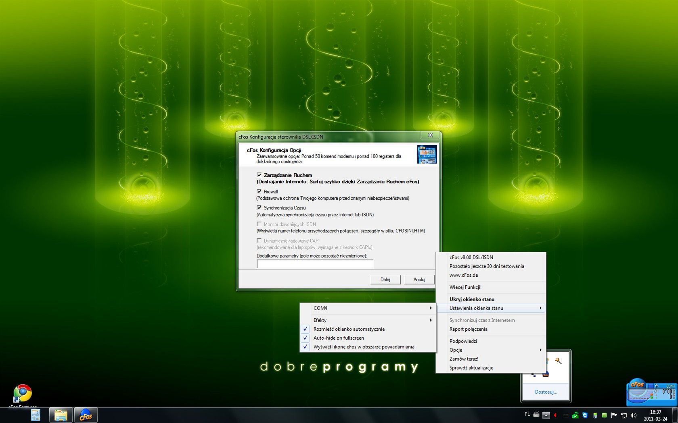Open Podpowiedzi menu item
This screenshot has width=678, height=423.
click(491, 341)
